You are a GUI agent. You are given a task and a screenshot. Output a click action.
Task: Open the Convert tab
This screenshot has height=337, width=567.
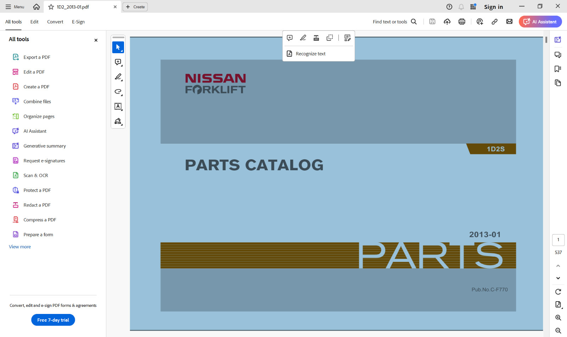(55, 22)
